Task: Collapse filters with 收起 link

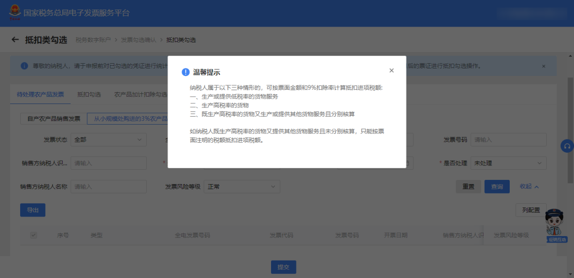Action: [x=529, y=187]
